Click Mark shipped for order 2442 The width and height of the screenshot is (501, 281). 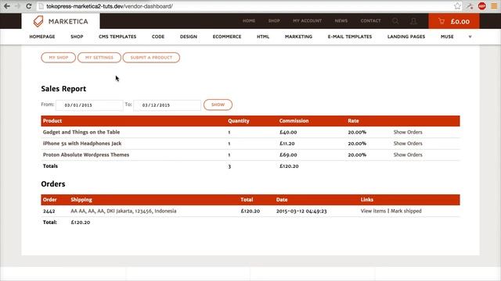(406, 211)
